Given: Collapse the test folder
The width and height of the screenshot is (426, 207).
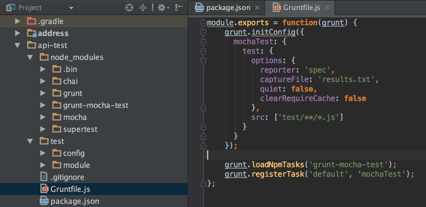Looking at the screenshot, I should 30,141.
